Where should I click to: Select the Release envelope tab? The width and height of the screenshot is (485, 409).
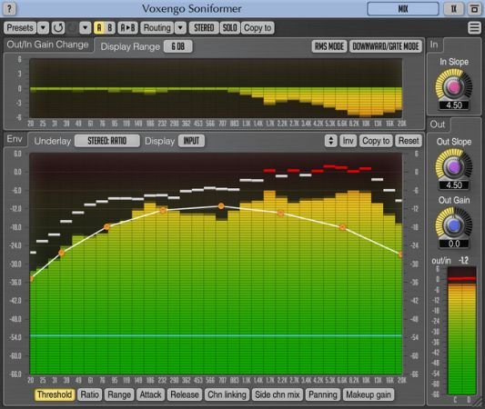point(185,394)
